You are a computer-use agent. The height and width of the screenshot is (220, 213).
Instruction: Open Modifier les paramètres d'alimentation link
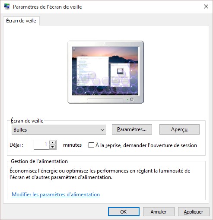pos(56,195)
